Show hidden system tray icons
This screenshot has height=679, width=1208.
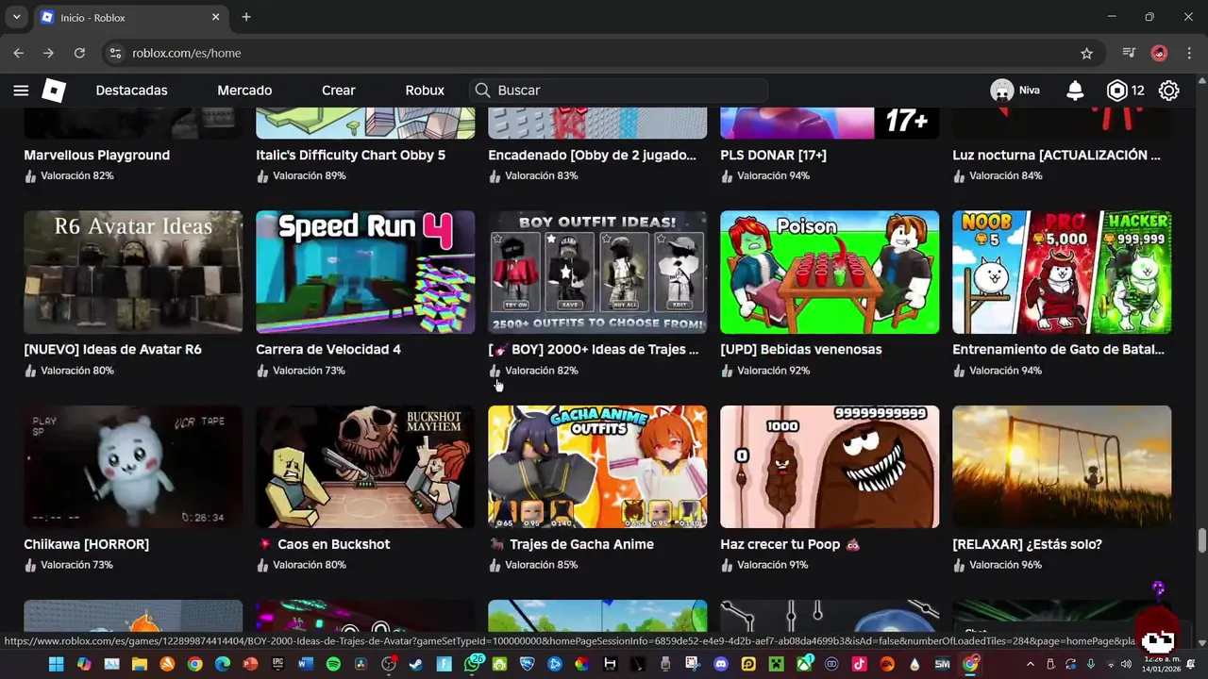[x=1031, y=664]
